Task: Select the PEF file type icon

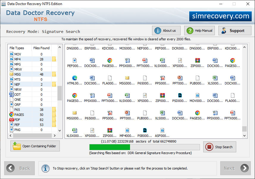Action: point(12,124)
